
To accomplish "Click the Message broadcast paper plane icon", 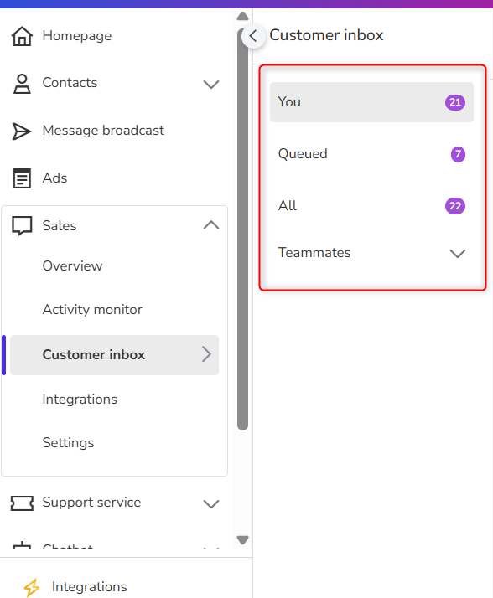I will pyautogui.click(x=22, y=131).
